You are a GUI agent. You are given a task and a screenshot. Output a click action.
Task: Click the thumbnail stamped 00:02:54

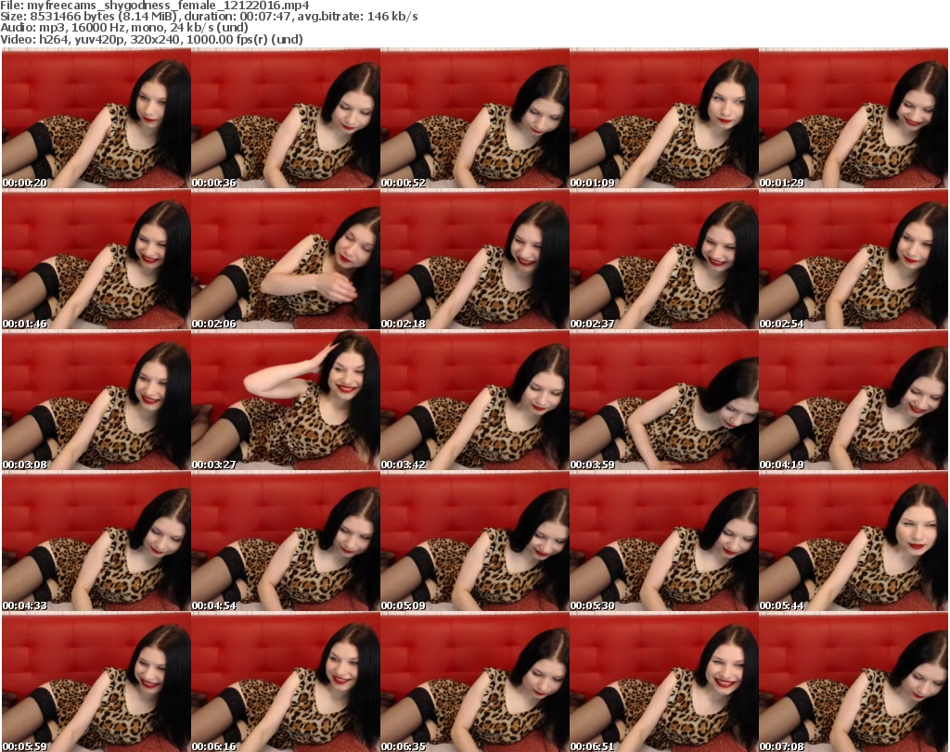tap(854, 259)
